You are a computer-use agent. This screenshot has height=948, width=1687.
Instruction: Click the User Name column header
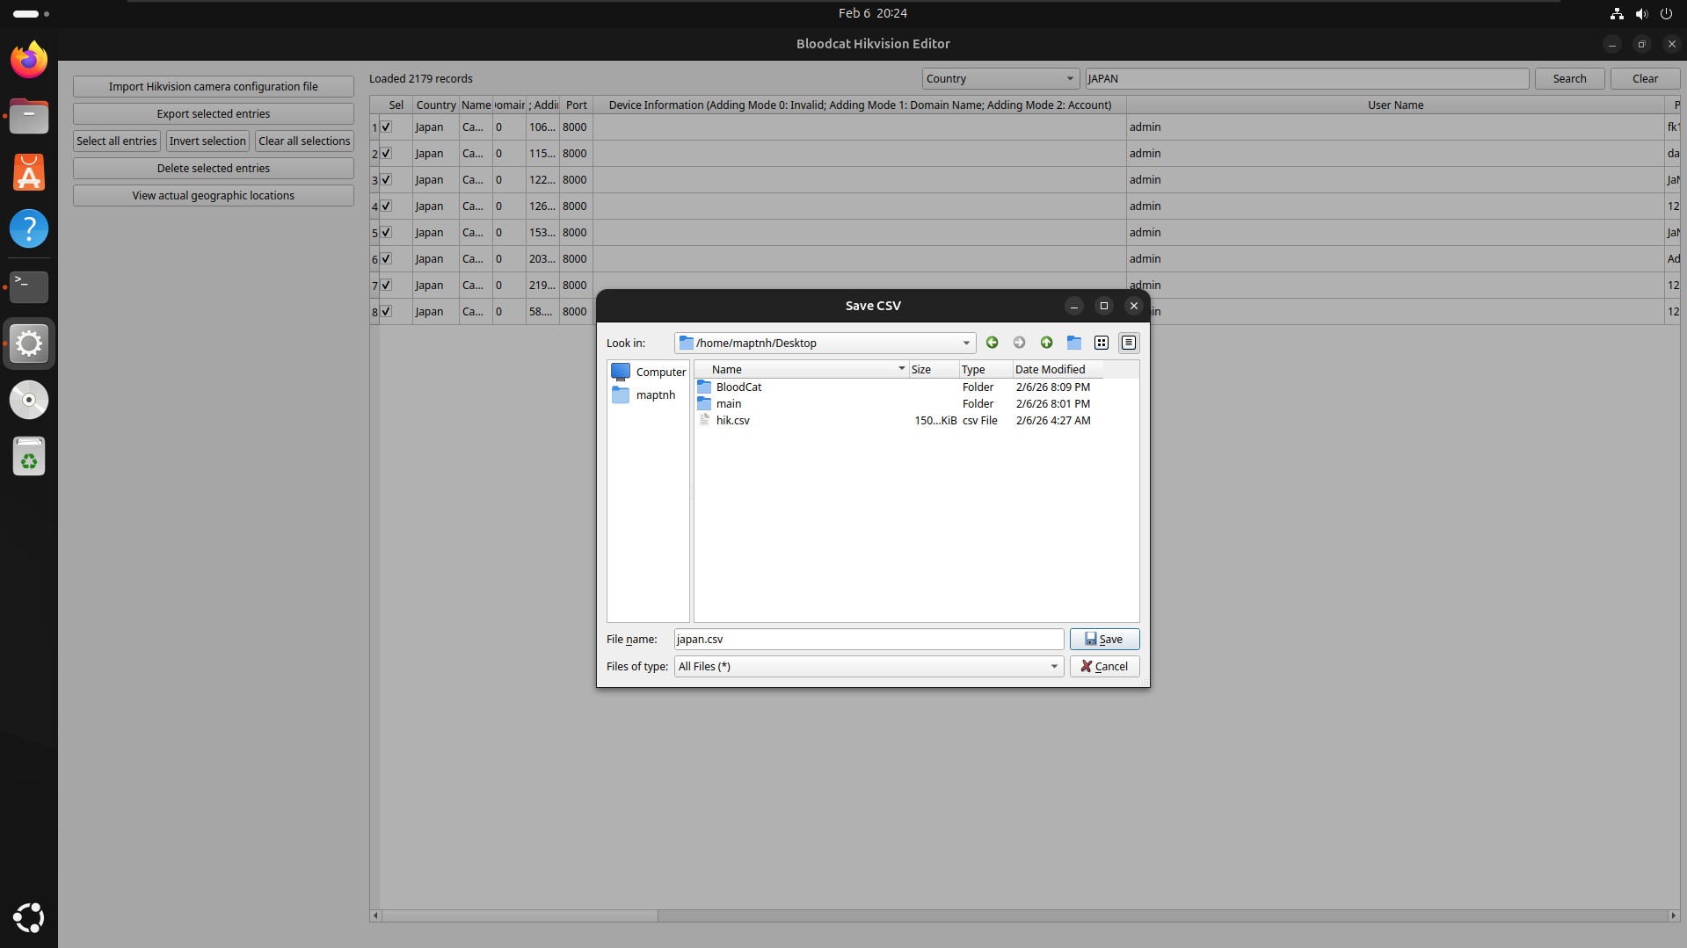point(1395,105)
